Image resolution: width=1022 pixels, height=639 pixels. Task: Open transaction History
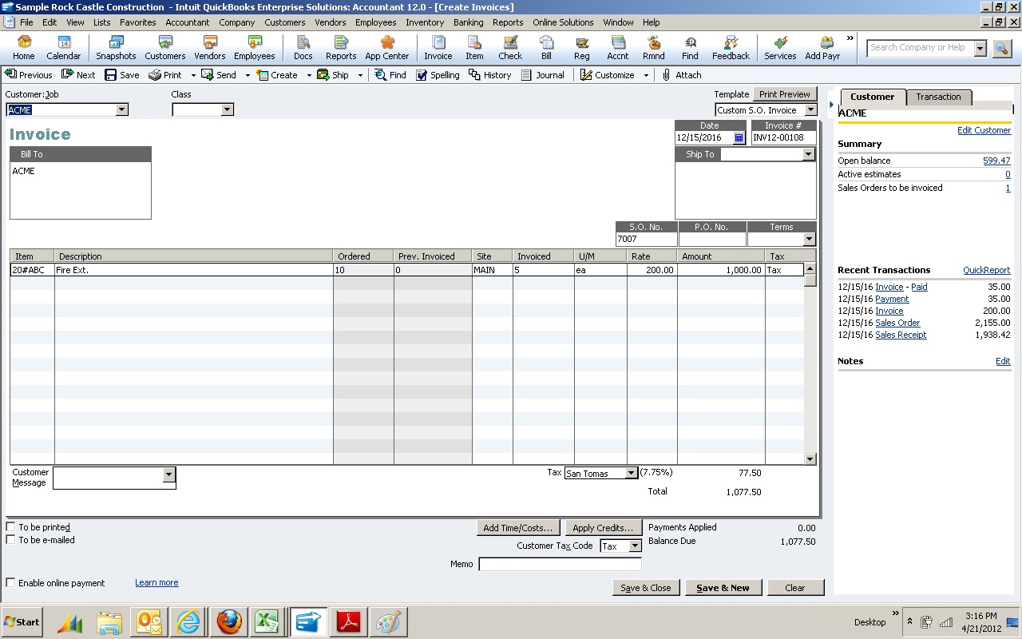(490, 74)
